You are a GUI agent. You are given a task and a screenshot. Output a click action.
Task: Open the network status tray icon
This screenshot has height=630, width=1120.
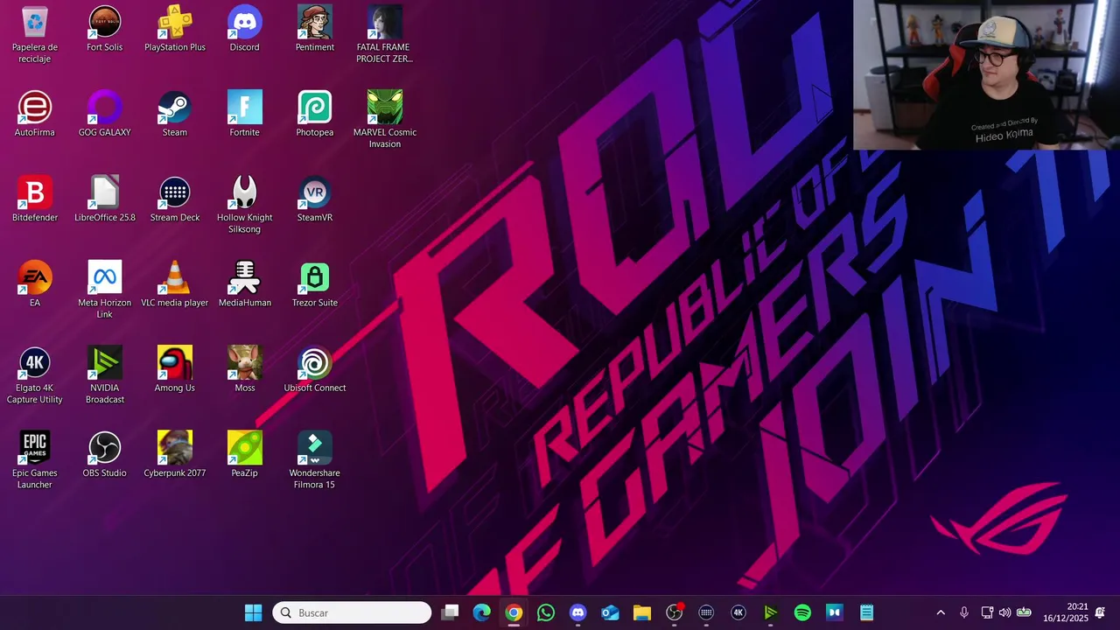click(x=986, y=612)
